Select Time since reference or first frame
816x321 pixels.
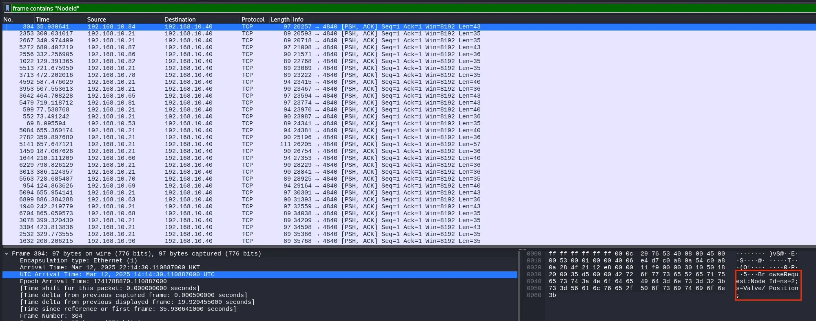(x=260, y=309)
